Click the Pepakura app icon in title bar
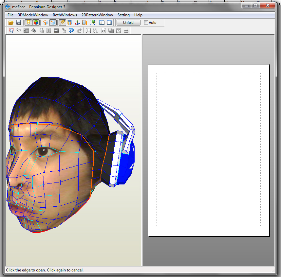This screenshot has height=277, width=281. [x=8, y=7]
